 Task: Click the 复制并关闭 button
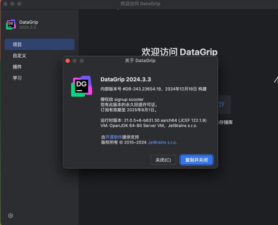[196, 160]
